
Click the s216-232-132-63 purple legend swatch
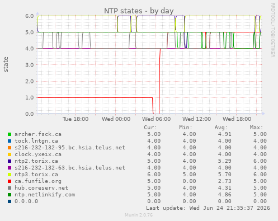pos(10,168)
